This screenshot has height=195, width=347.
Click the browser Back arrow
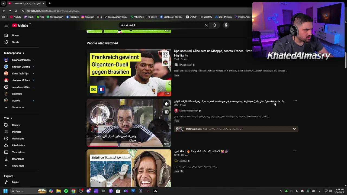point(4,11)
